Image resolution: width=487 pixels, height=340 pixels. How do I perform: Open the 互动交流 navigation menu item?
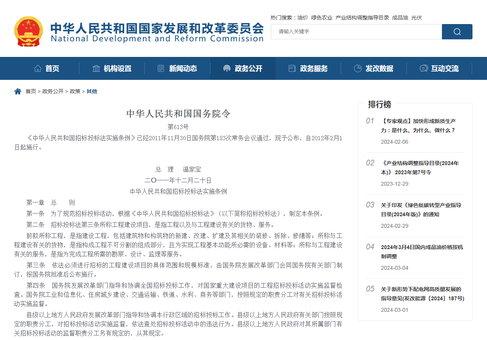439,68
